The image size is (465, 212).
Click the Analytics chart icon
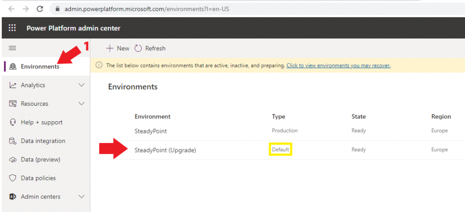[x=12, y=85]
